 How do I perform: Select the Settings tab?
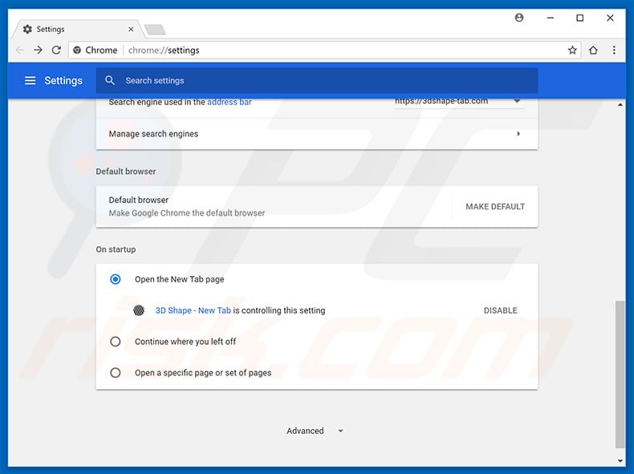coord(77,29)
